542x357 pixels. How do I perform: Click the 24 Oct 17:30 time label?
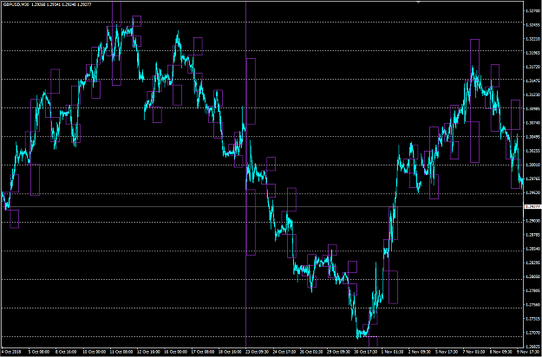tap(283, 352)
